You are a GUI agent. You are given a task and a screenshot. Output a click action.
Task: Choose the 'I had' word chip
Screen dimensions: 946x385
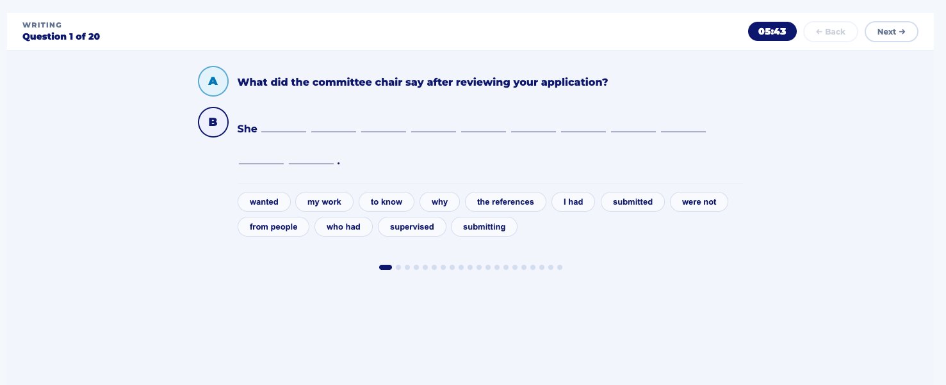coord(573,202)
